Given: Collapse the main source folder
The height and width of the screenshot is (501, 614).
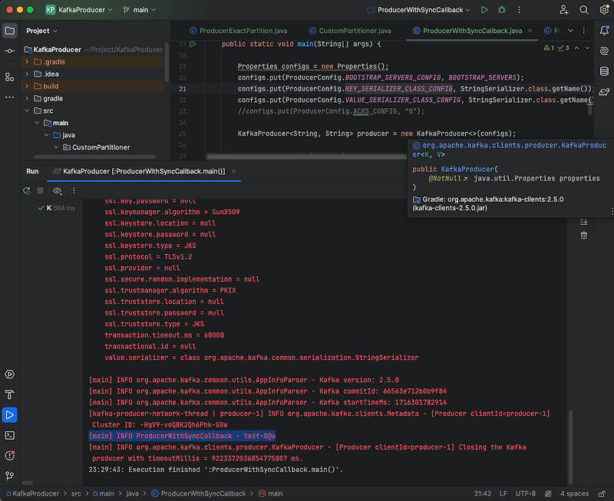Looking at the screenshot, I should 36,123.
